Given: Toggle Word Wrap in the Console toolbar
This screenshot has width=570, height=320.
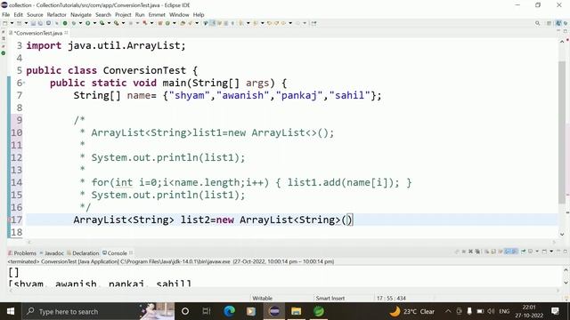Looking at the screenshot, I should point(501,252).
